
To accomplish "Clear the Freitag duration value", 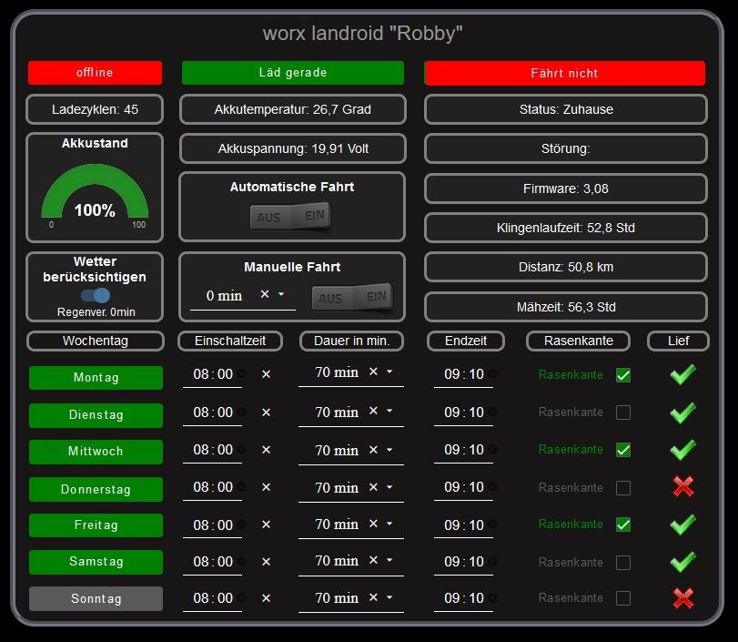I will point(373,524).
